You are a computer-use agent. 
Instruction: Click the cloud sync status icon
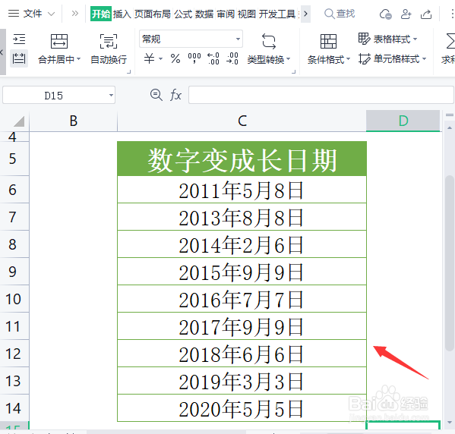385,14
